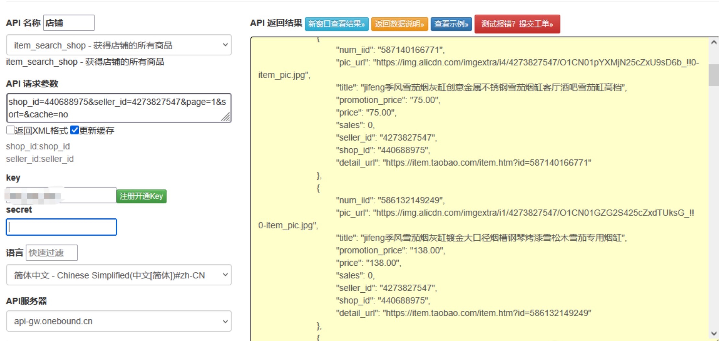Click the API request parameters textarea

[x=119, y=108]
